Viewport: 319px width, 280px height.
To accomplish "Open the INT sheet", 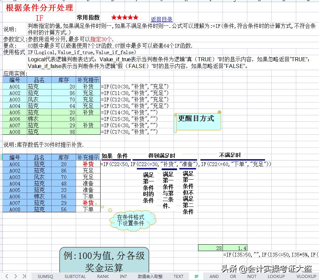I will [124, 277].
